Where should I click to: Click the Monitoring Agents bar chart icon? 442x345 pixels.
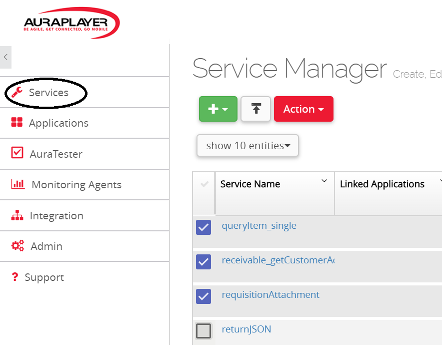pyautogui.click(x=18, y=184)
